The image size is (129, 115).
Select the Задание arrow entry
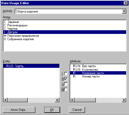[65, 22]
